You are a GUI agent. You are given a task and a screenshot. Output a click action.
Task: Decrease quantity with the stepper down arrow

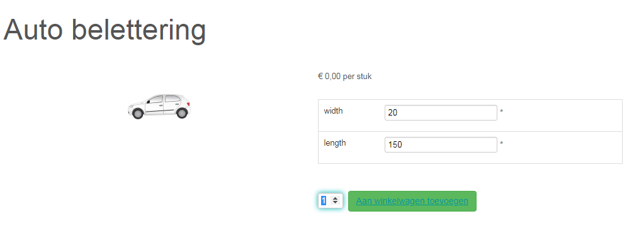335,202
